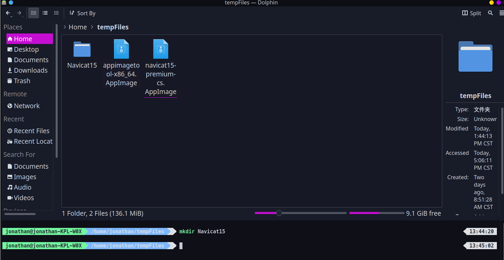Open Recent Locations in sidebar

(x=30, y=141)
